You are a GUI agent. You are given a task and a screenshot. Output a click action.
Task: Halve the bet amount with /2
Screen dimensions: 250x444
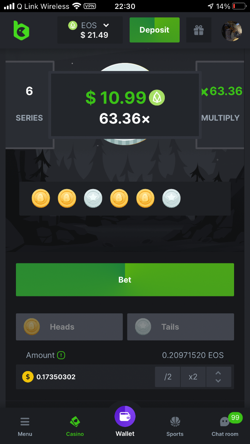coord(168,377)
